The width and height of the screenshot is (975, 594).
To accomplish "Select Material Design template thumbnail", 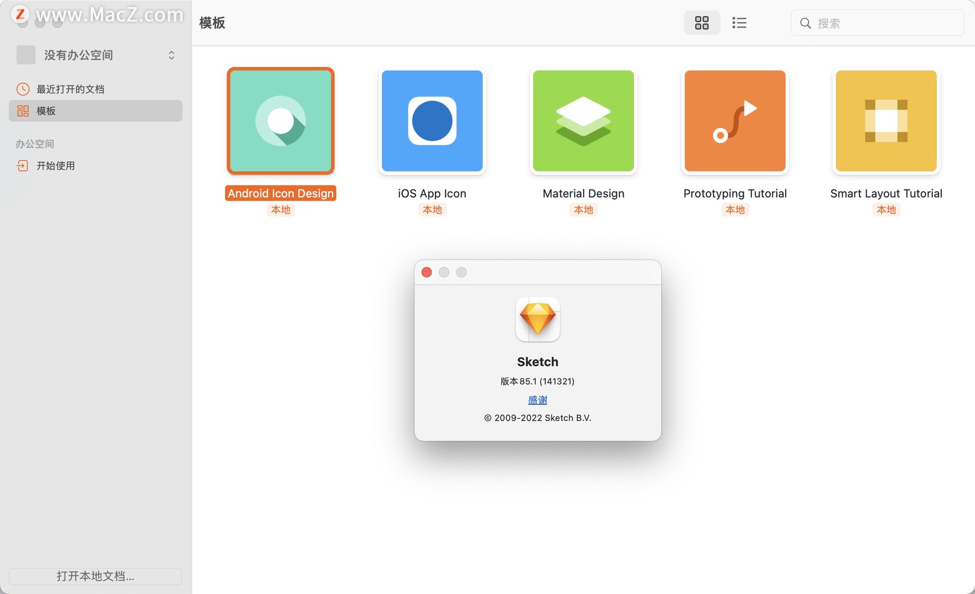I will 583,121.
